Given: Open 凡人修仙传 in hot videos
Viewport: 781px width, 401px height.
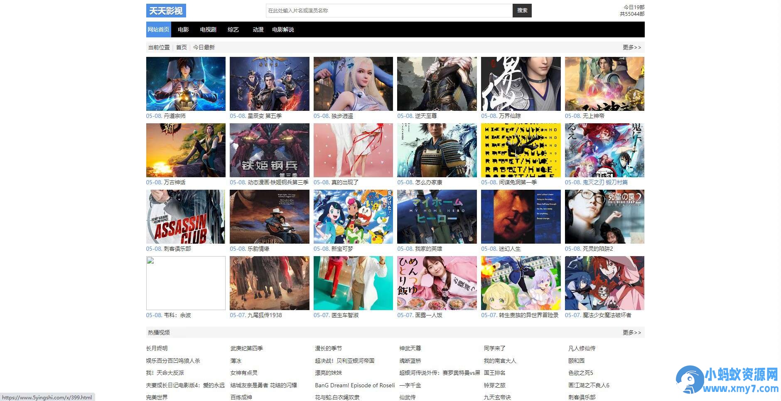Looking at the screenshot, I should coord(582,348).
